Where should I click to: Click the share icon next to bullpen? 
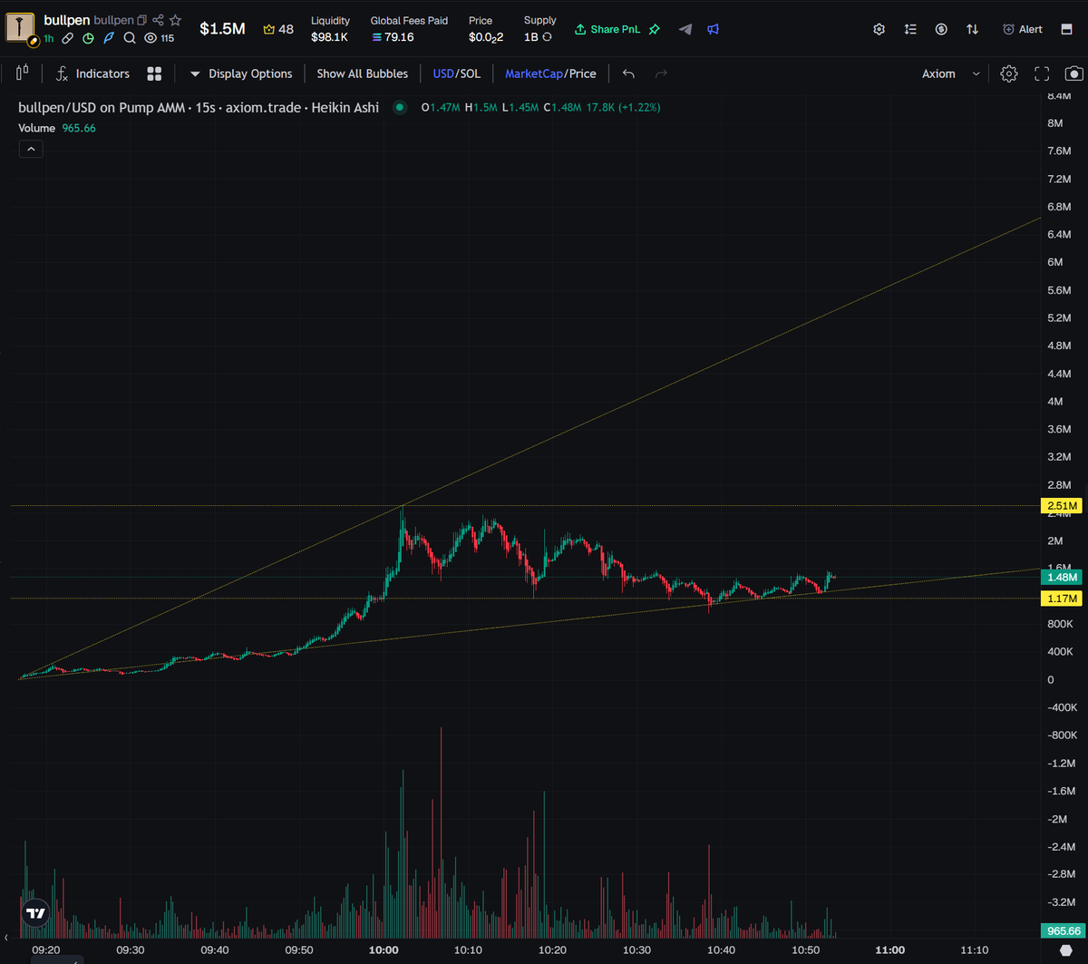point(159,20)
